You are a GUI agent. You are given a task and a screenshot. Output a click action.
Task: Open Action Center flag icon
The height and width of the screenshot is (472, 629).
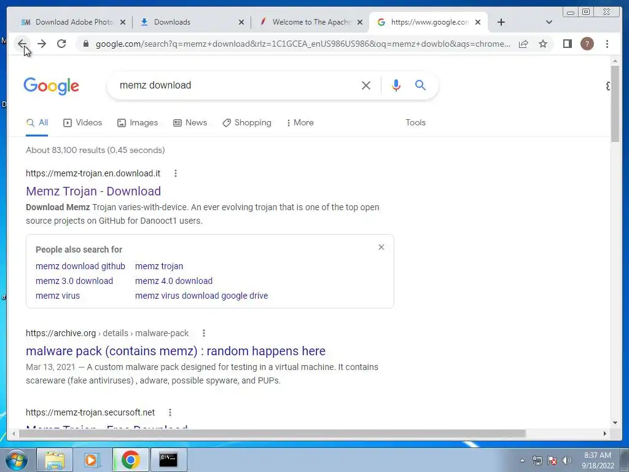552,460
